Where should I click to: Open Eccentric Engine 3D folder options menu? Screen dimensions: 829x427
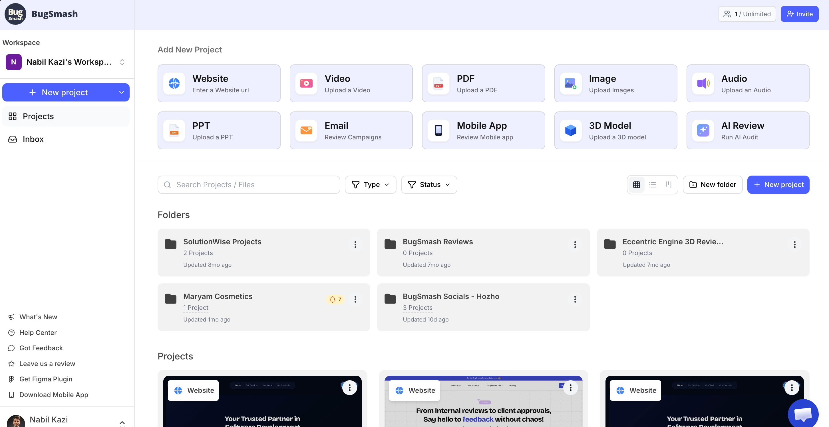tap(794, 245)
